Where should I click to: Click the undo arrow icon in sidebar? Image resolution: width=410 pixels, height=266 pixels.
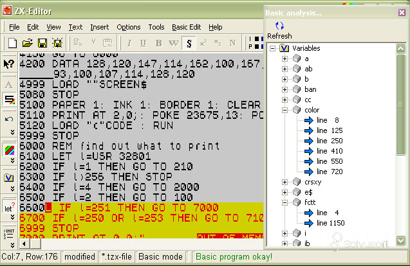pos(9,120)
